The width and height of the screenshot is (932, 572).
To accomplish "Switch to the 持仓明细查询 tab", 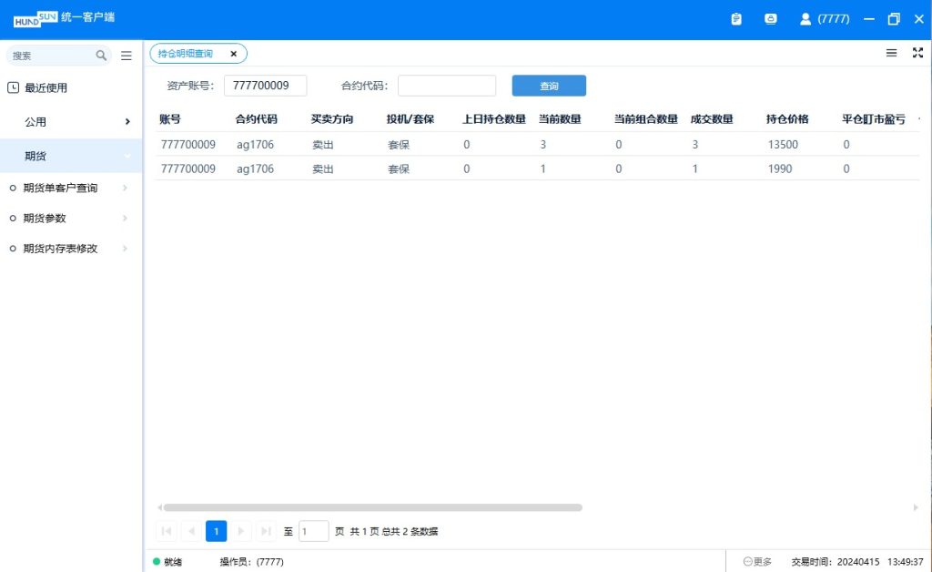I will 186,54.
